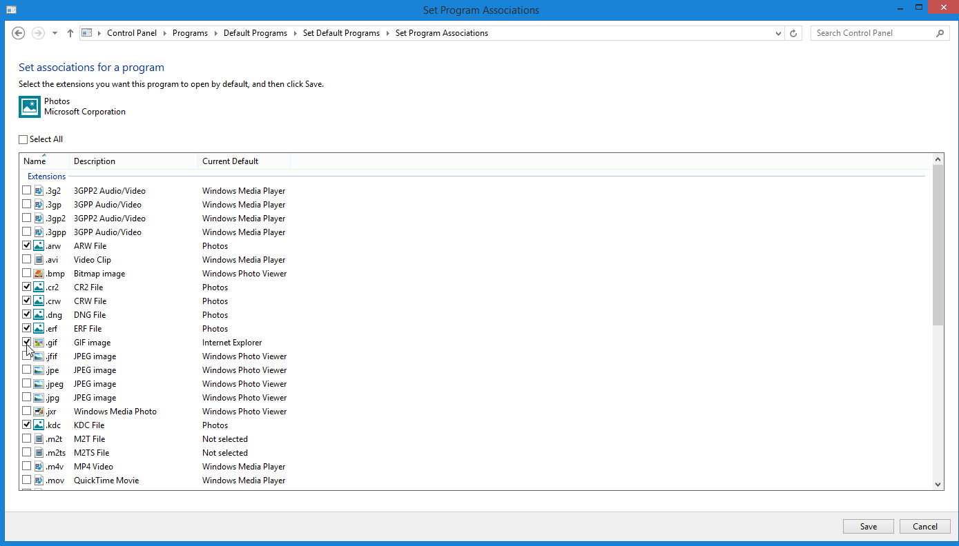The height and width of the screenshot is (546, 959).
Task: Uncheck the .dng extension checkbox
Action: [x=26, y=314]
